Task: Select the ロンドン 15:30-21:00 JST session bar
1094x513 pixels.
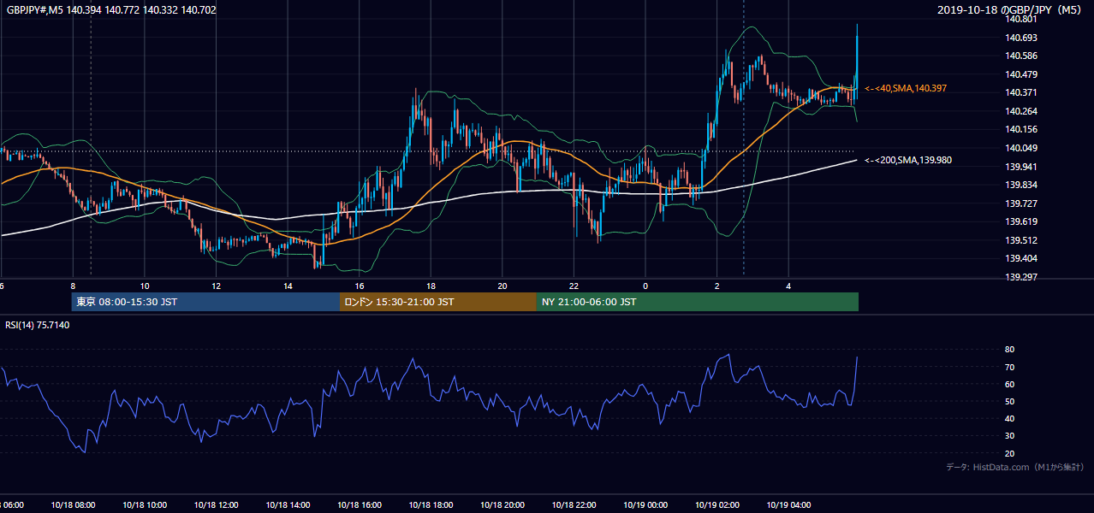Action: pyautogui.click(x=438, y=302)
